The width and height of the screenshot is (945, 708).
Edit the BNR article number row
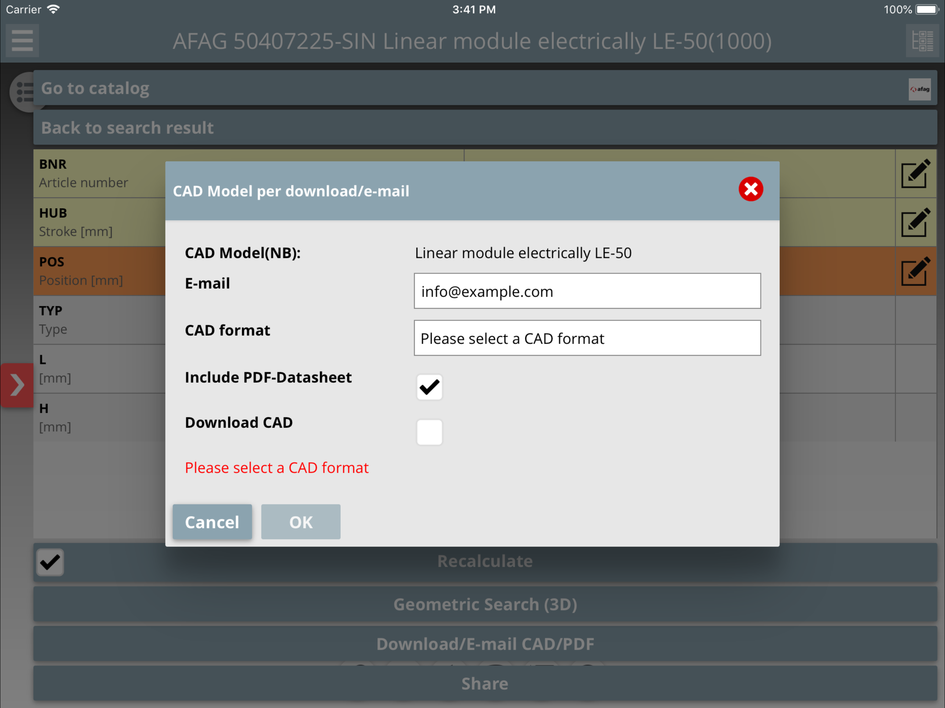click(916, 174)
